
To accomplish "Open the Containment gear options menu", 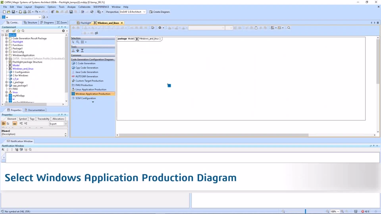I will [x=63, y=31].
